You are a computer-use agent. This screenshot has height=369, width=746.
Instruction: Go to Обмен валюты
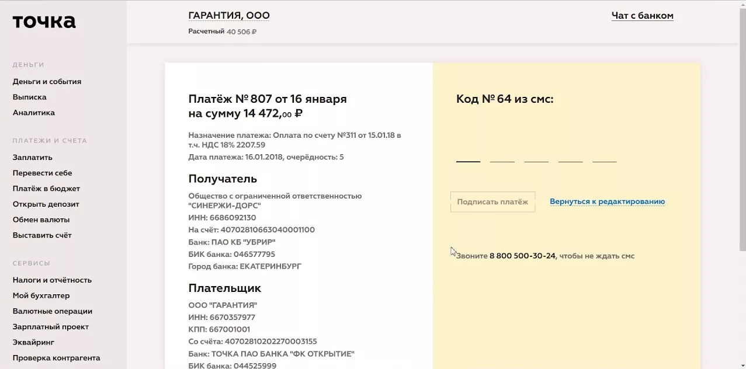(x=41, y=220)
